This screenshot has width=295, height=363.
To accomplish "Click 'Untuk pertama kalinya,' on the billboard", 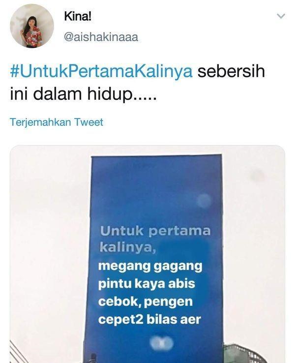I will click(155, 240).
